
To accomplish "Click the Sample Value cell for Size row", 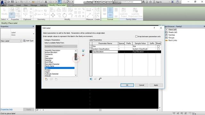I will (x=140, y=46).
